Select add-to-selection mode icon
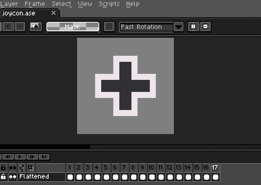 [8, 27]
